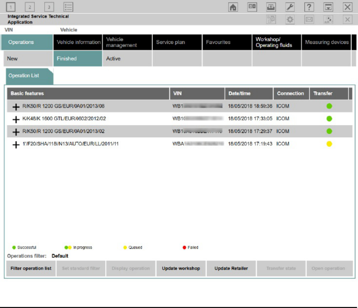Click the green transfer dot for 18:59:36 row
Screen dimensions: 358x308
pyautogui.click(x=329, y=106)
